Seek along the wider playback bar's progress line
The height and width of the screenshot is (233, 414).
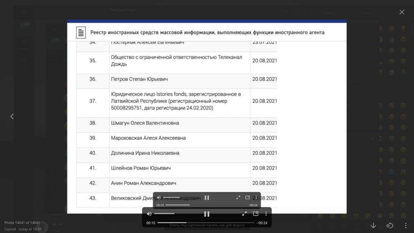click(206, 223)
